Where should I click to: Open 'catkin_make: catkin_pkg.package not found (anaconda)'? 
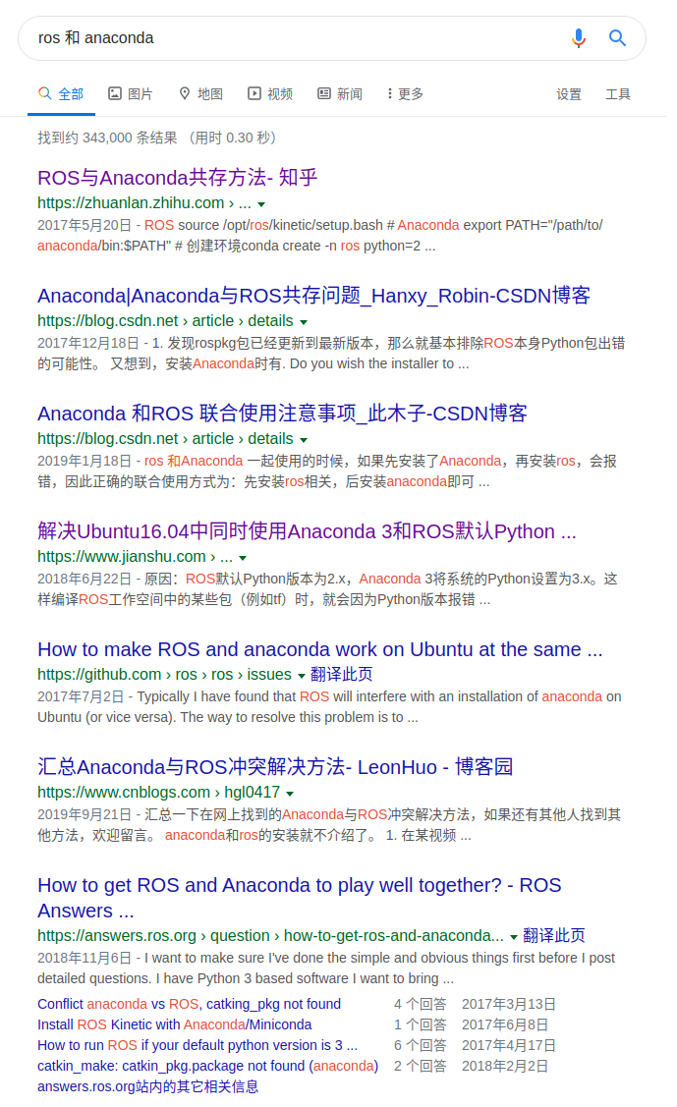[207, 1066]
